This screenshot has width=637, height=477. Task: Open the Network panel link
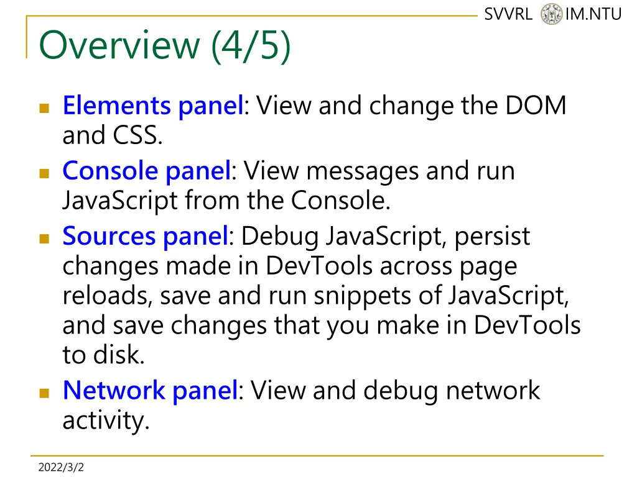tap(151, 391)
